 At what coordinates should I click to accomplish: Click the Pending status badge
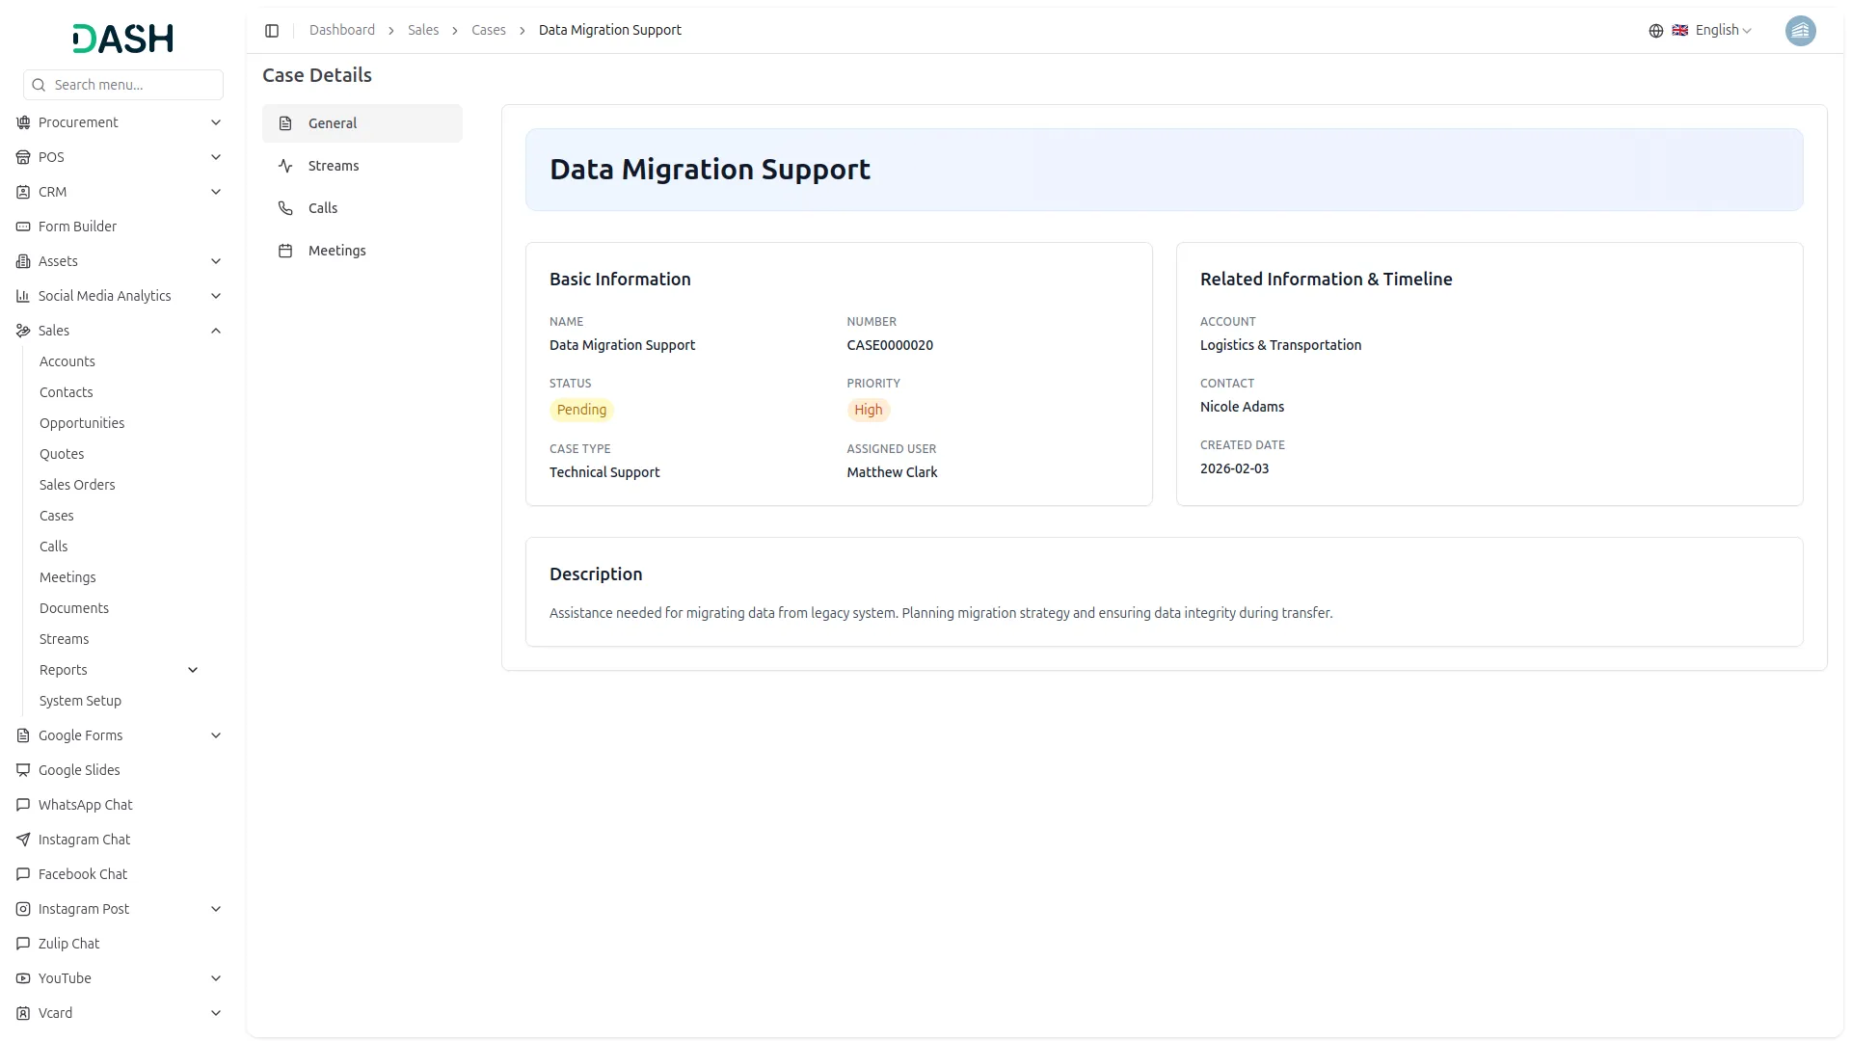point(581,410)
